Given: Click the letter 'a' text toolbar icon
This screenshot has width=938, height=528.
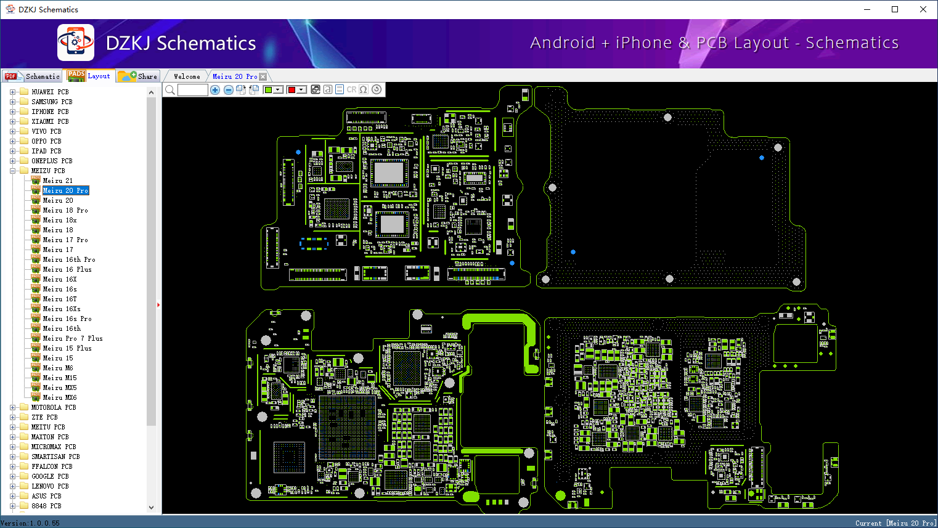Looking at the screenshot, I should click(x=328, y=89).
